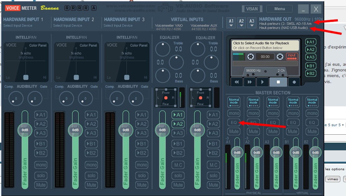The image size is (346, 196).
Task: Fast forward the cassette recorder
Action: point(249,82)
